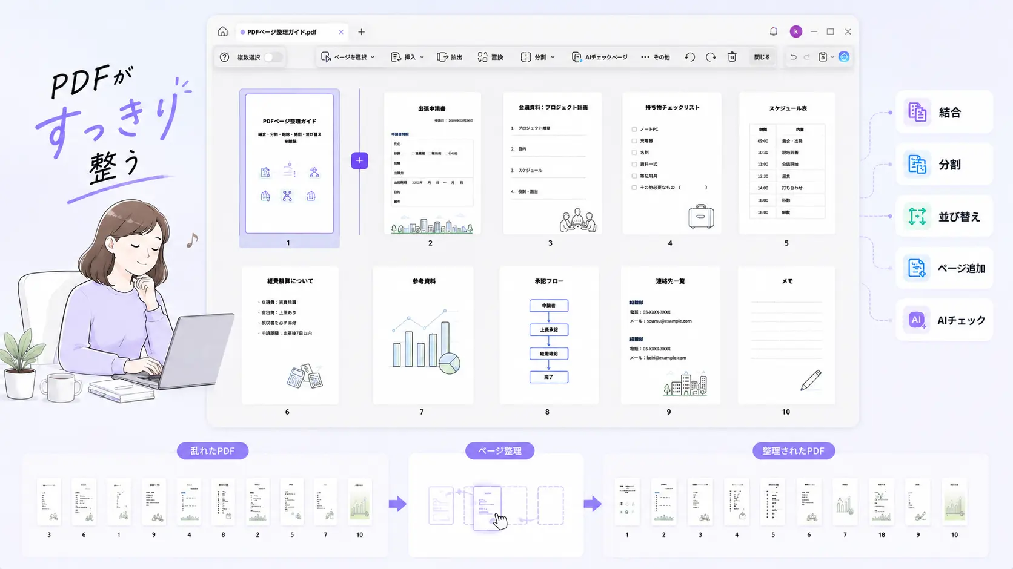Undo the last action

pyautogui.click(x=793, y=57)
